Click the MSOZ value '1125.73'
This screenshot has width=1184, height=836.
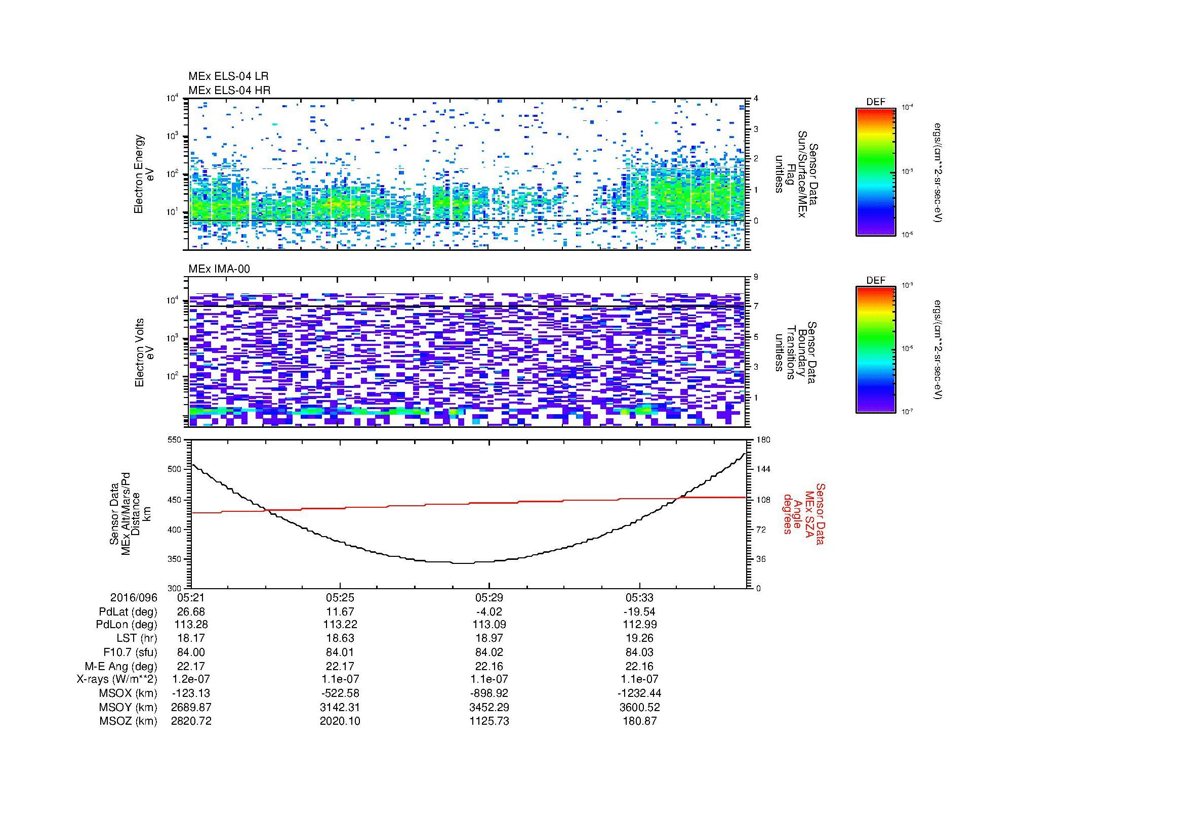[489, 721]
